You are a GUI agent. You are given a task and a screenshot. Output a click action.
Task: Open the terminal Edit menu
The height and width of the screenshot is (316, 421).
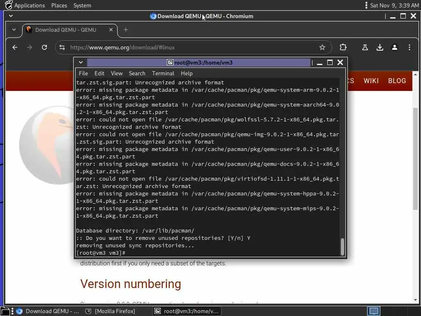click(x=99, y=73)
